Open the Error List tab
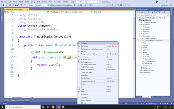Screen dimensions: 174x109 pyautogui.click(x=6, y=100)
